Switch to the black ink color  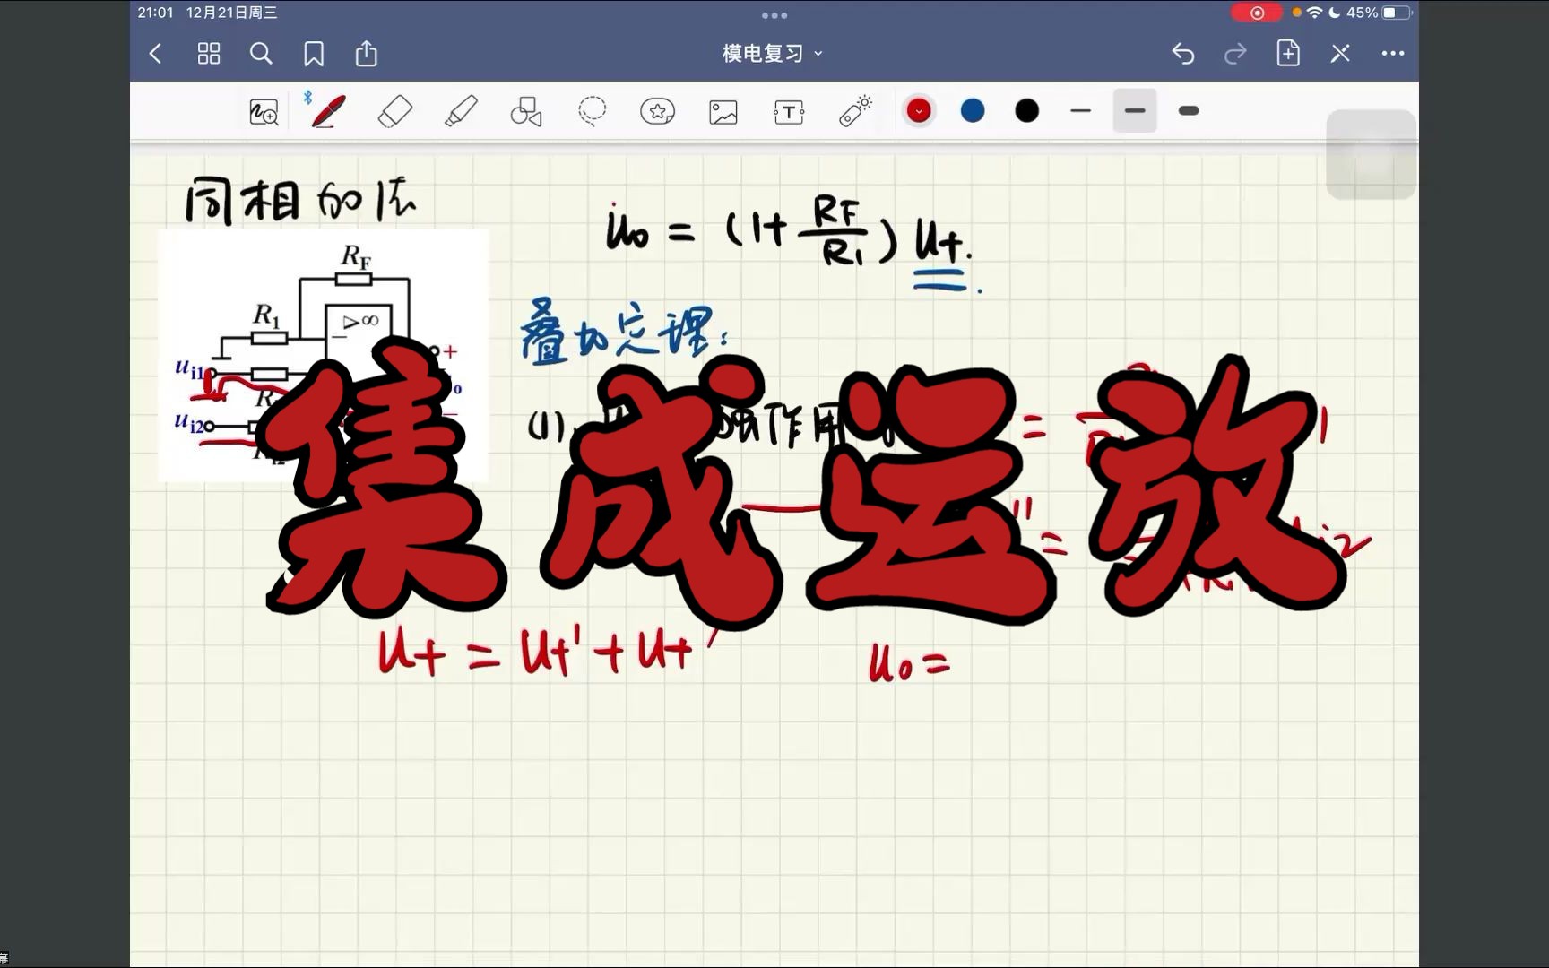tap(1026, 109)
